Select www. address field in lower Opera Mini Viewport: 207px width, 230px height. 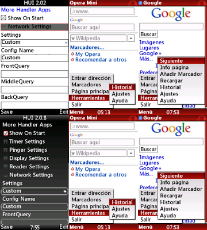pyautogui.click(x=102, y=126)
